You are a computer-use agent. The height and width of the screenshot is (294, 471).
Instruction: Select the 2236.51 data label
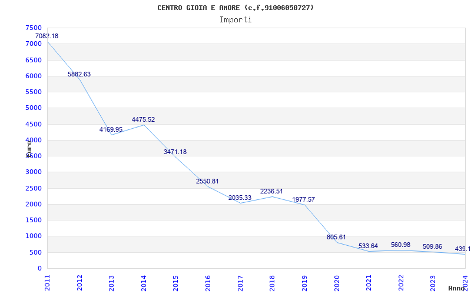tap(271, 192)
